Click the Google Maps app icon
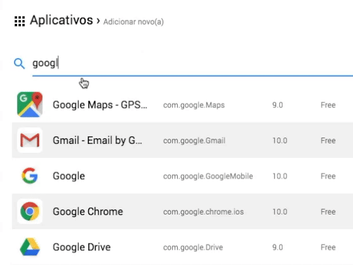353x265 pixels. (30, 105)
